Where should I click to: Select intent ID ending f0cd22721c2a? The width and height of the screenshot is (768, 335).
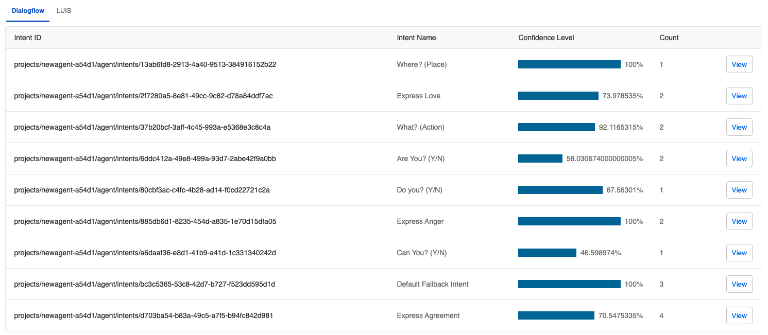(142, 190)
